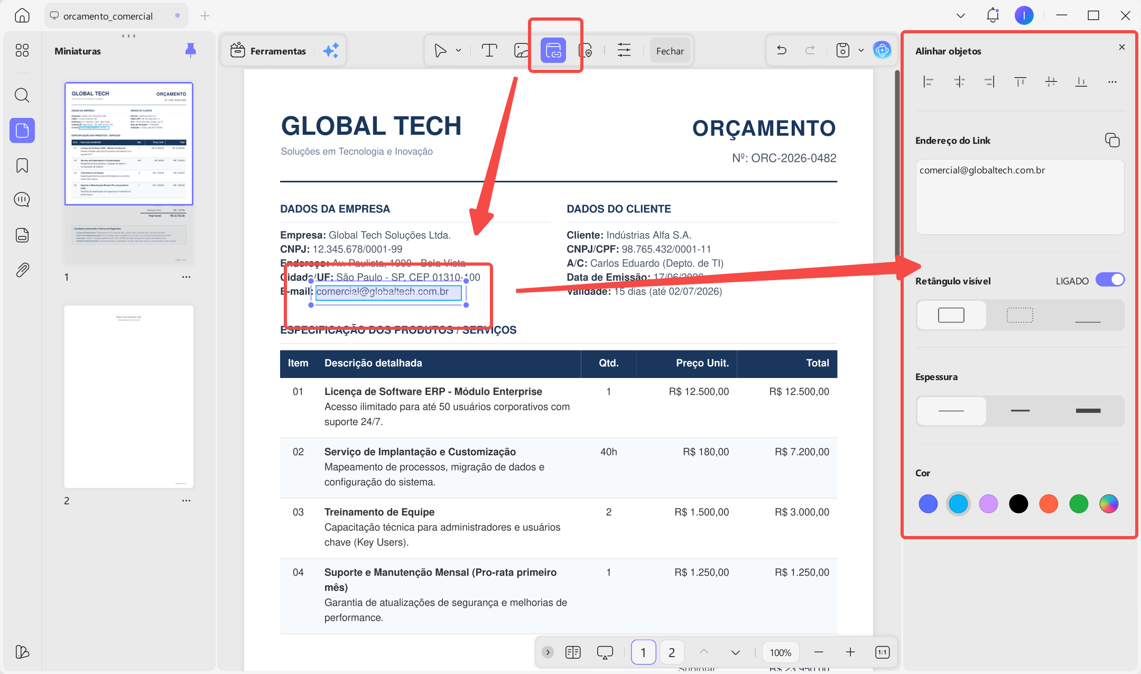The height and width of the screenshot is (674, 1141).
Task: Open page 2 thumbnail options menu
Action: [x=186, y=501]
